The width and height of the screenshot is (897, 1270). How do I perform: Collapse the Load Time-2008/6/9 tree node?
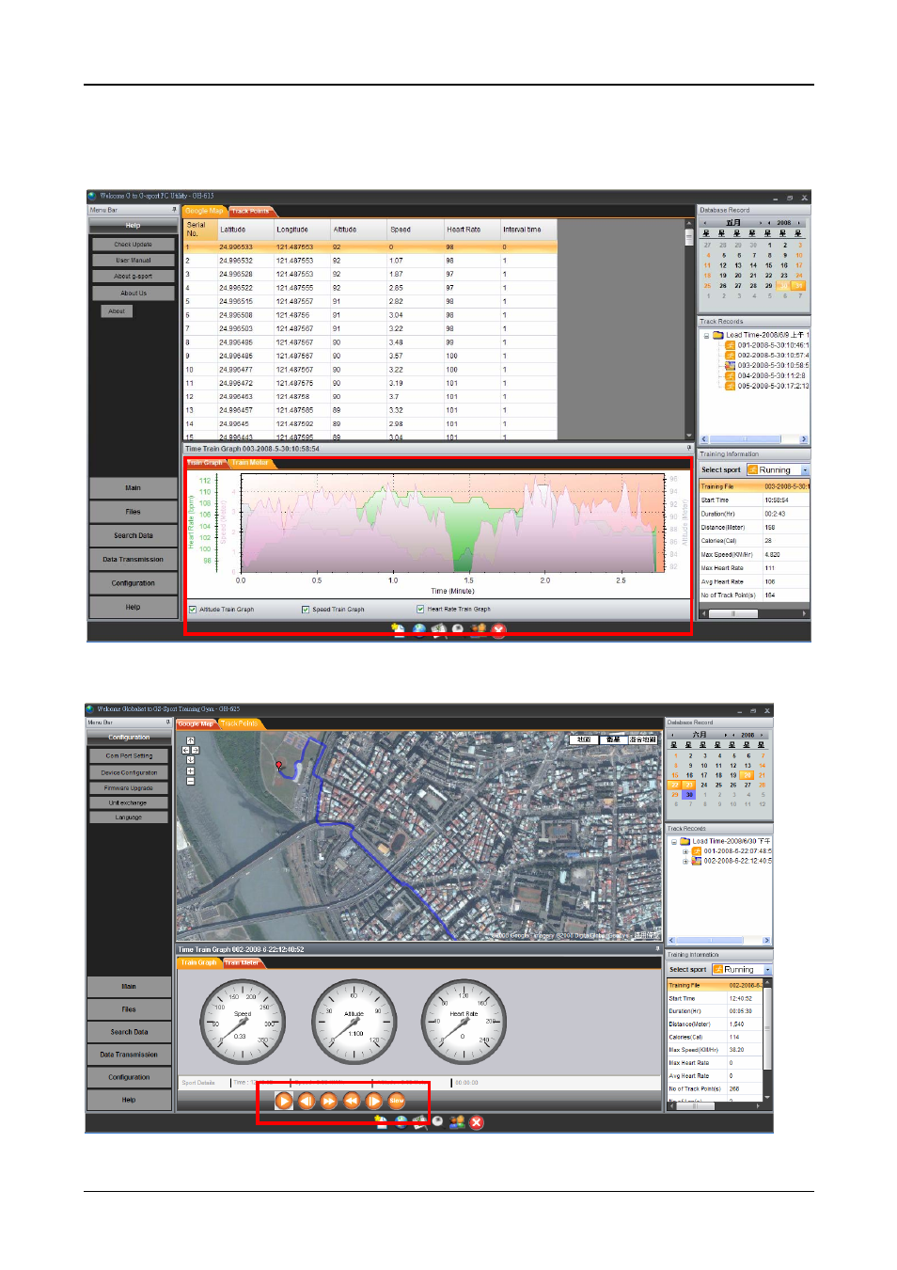pyautogui.click(x=706, y=335)
